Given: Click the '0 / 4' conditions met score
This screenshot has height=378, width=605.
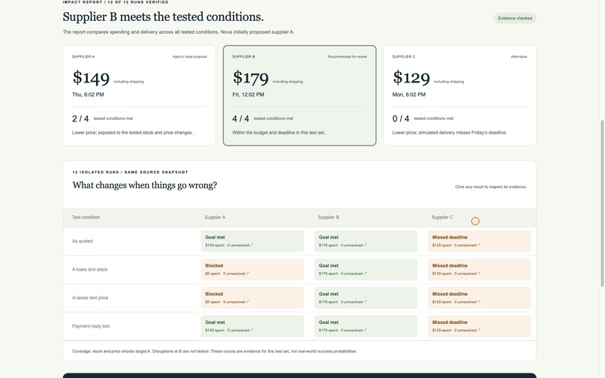Looking at the screenshot, I should coord(401,118).
